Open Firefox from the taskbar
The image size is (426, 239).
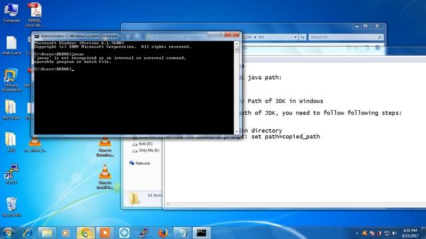[x=163, y=233]
